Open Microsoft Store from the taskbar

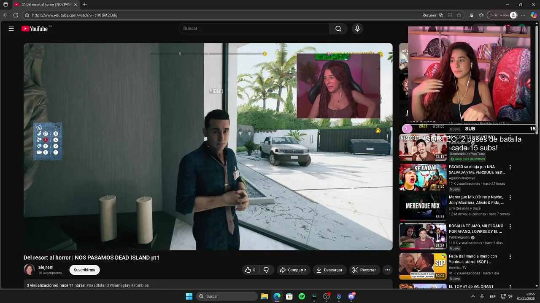point(289,296)
